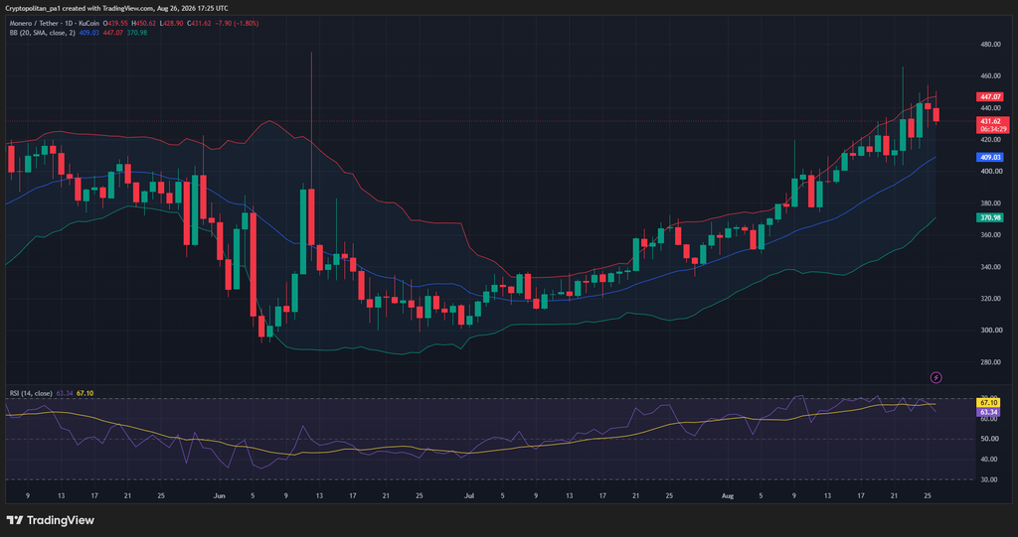Click the 67.10 value in RSI legend
Screen dimensions: 1018x537
(x=85, y=393)
